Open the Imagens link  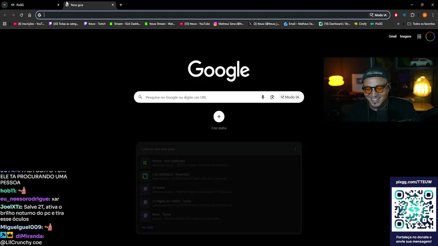pos(405,37)
